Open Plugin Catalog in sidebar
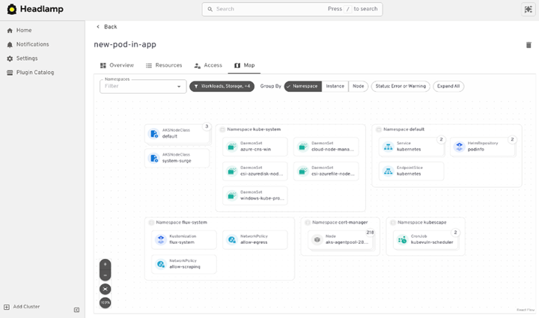The image size is (539, 318). pyautogui.click(x=34, y=73)
